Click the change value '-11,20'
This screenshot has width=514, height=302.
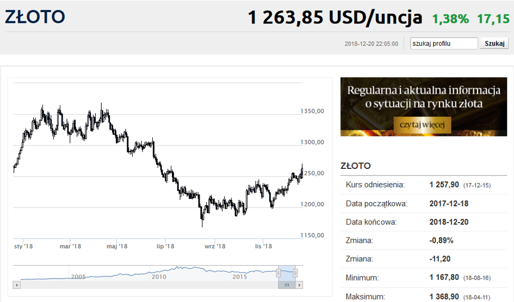coord(440,259)
